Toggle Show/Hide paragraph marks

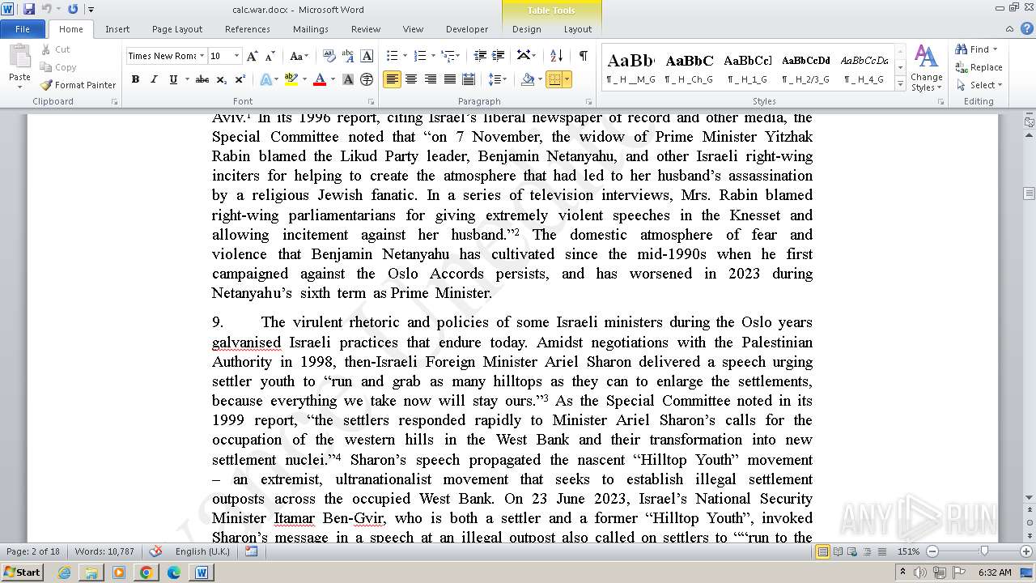coord(583,56)
